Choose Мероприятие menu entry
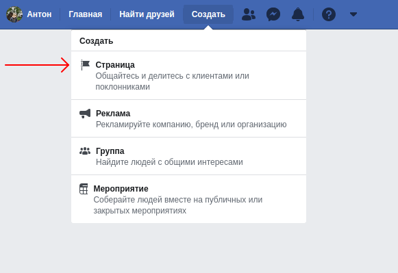 click(188, 199)
